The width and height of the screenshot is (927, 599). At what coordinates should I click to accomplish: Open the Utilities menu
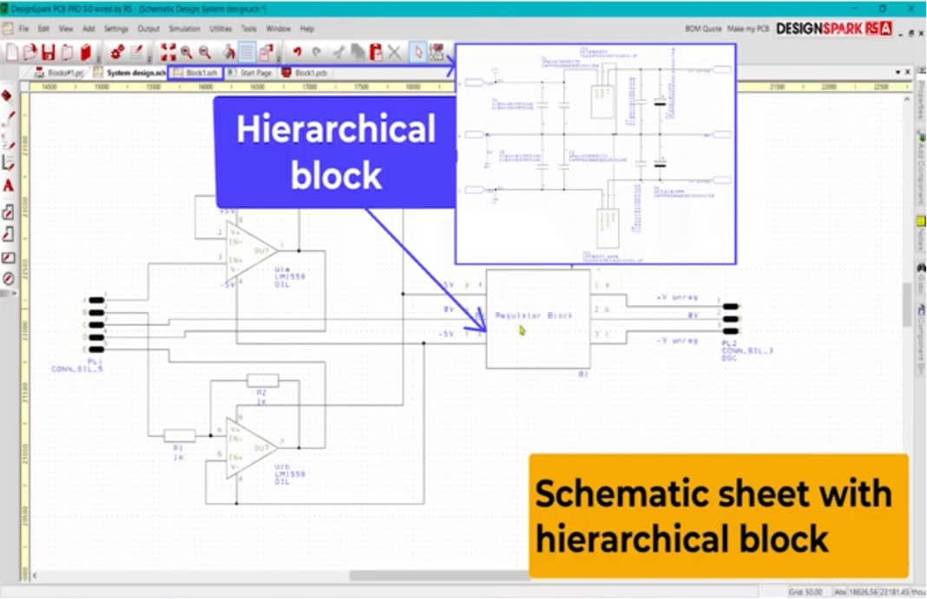point(220,29)
